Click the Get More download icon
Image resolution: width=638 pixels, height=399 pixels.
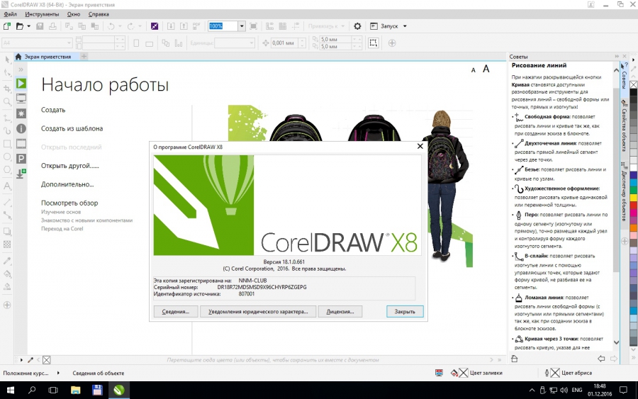tap(21, 172)
